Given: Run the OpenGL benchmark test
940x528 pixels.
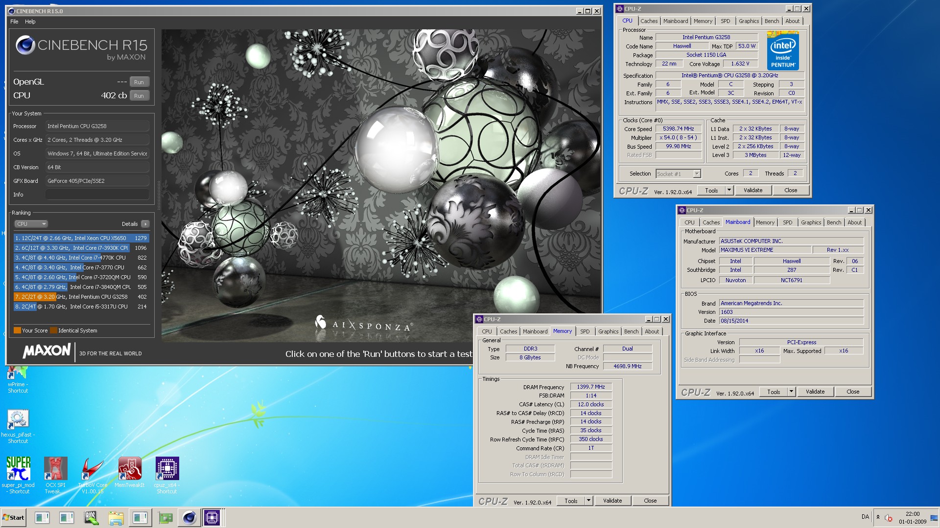Looking at the screenshot, I should coord(139,82).
